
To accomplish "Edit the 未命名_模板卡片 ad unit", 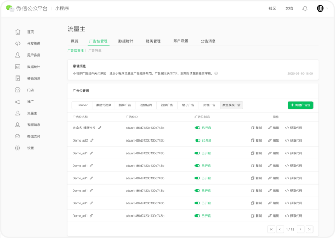I will click(x=274, y=128).
